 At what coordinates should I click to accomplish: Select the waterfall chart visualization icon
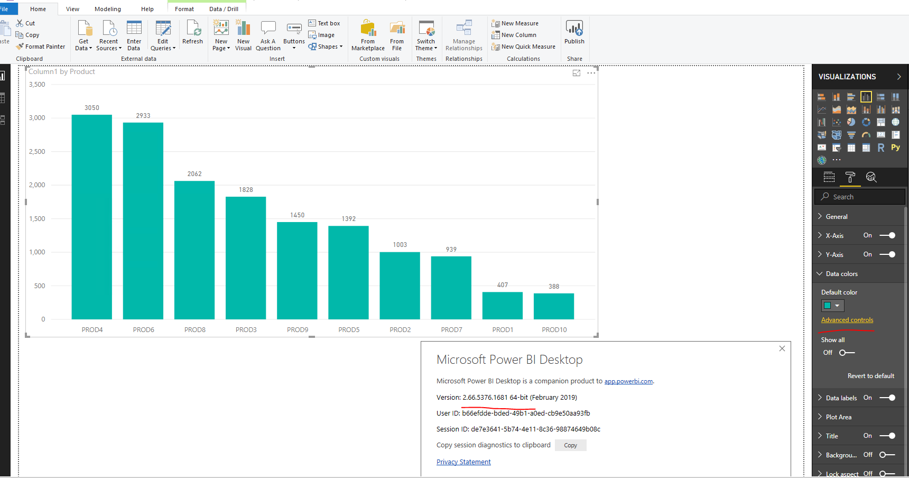822,122
